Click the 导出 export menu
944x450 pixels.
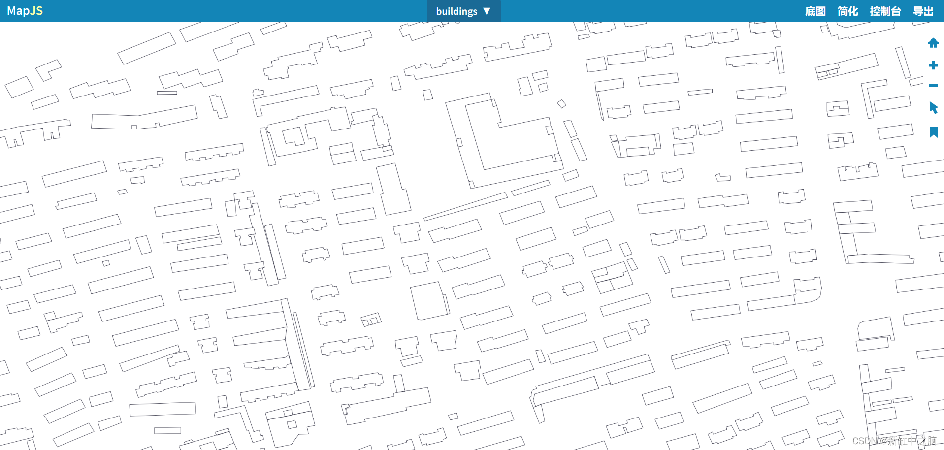click(923, 11)
